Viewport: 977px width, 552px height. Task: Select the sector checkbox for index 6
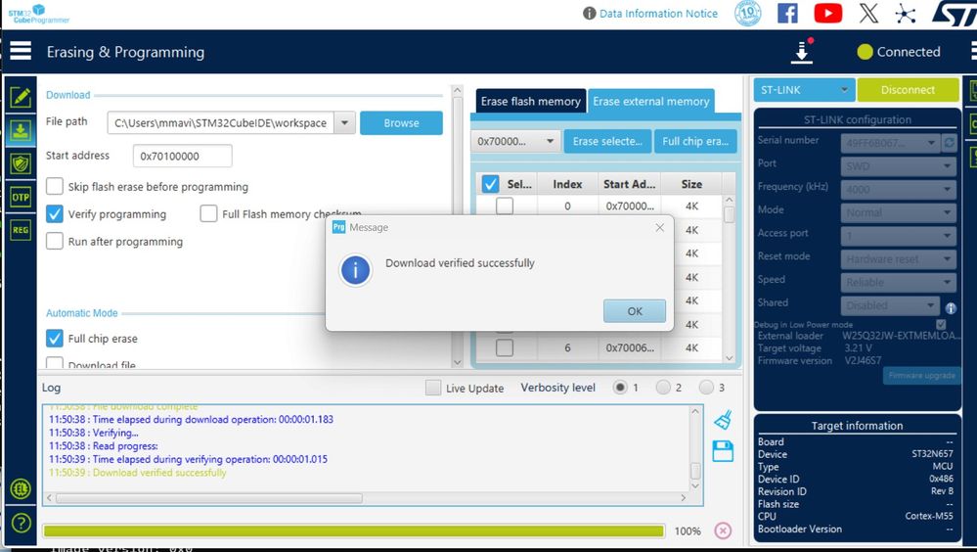(505, 347)
